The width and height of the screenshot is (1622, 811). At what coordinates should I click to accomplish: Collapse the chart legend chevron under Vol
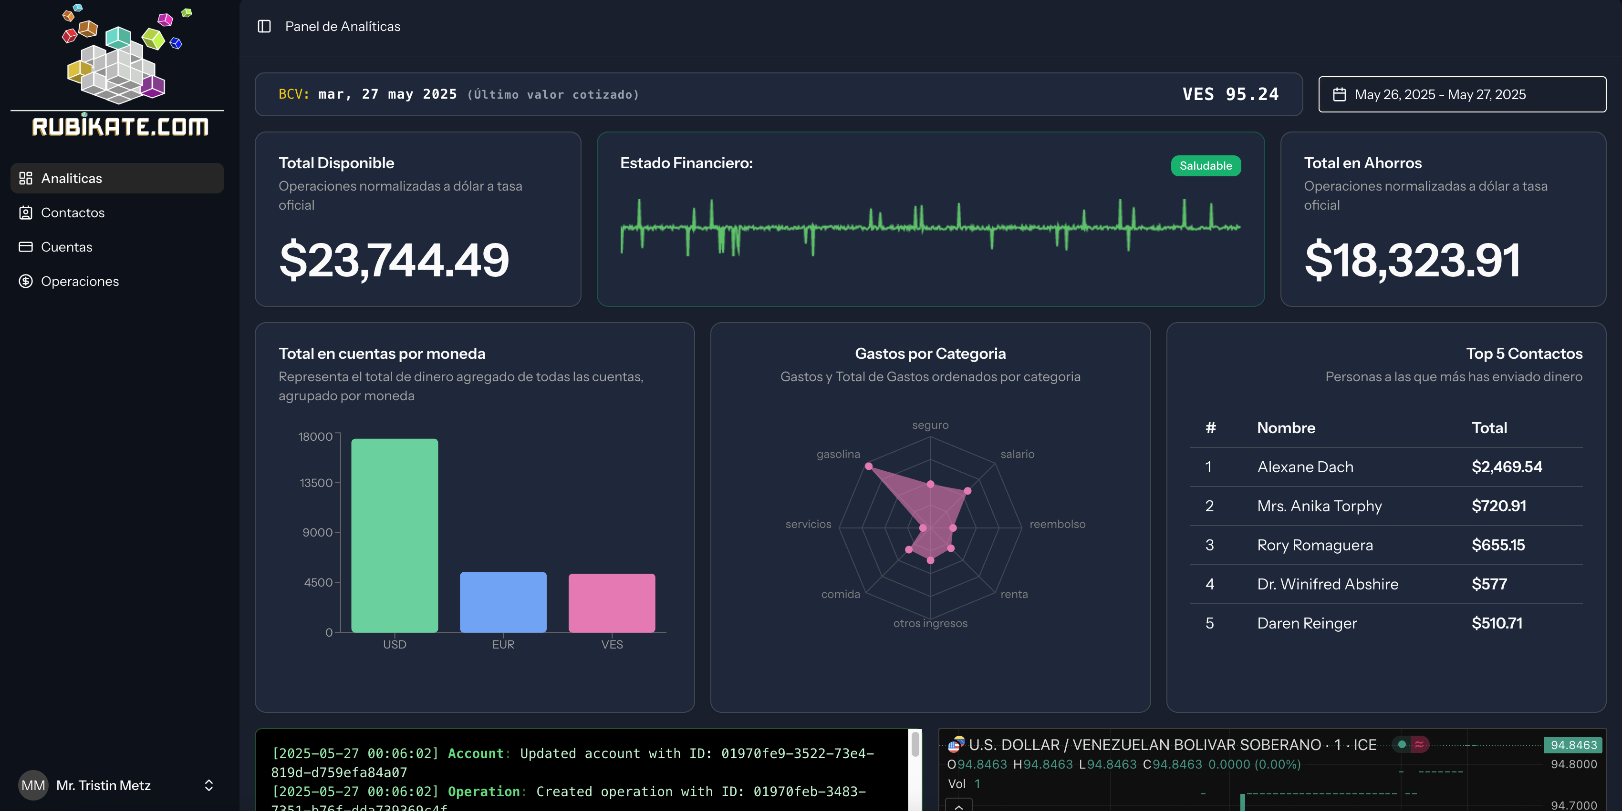[958, 806]
